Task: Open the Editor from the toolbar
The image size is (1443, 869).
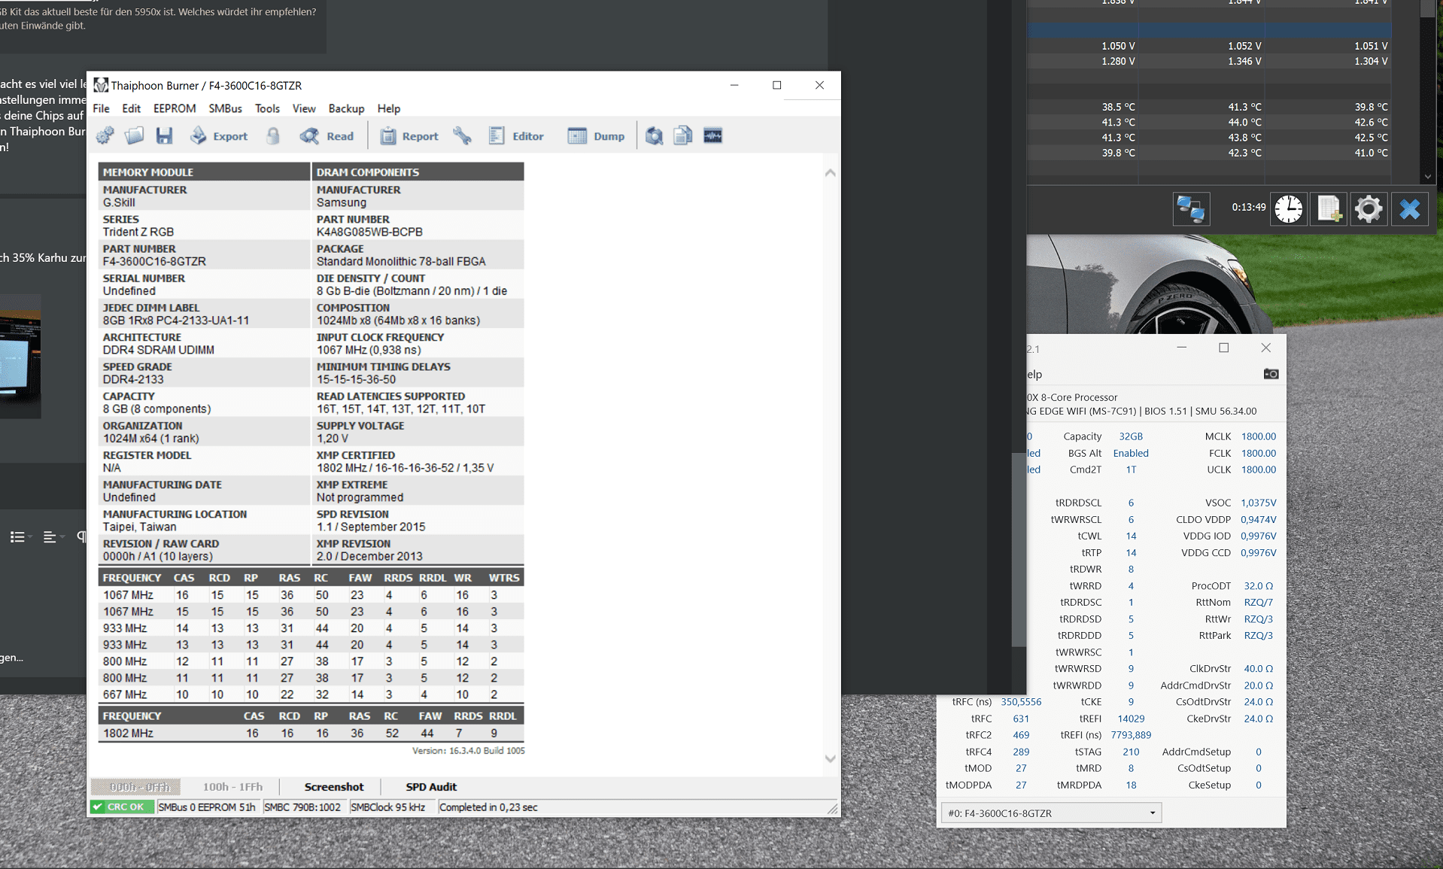Action: tap(516, 136)
